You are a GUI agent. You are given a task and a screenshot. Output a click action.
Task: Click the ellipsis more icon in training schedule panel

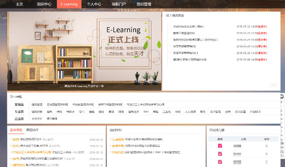click(x=274, y=85)
